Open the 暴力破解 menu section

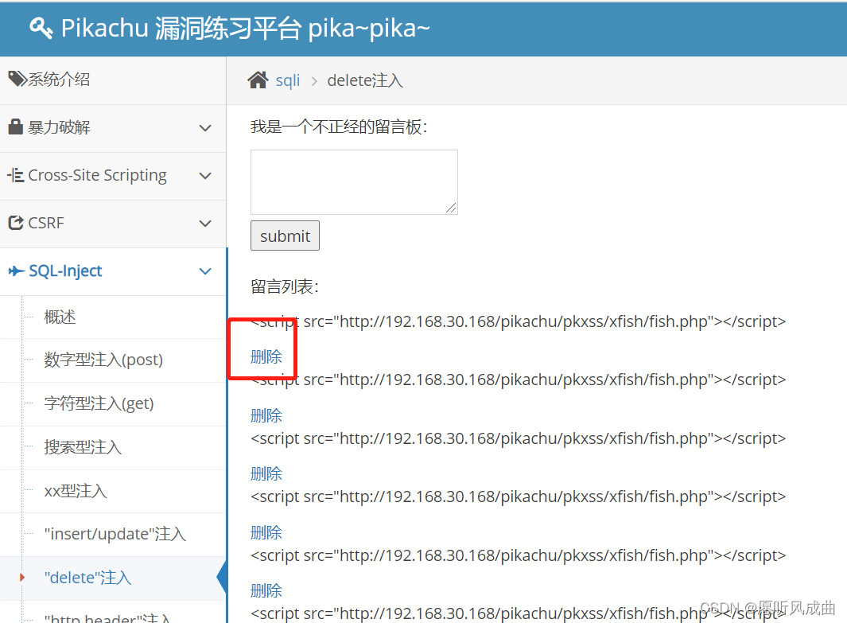point(113,128)
